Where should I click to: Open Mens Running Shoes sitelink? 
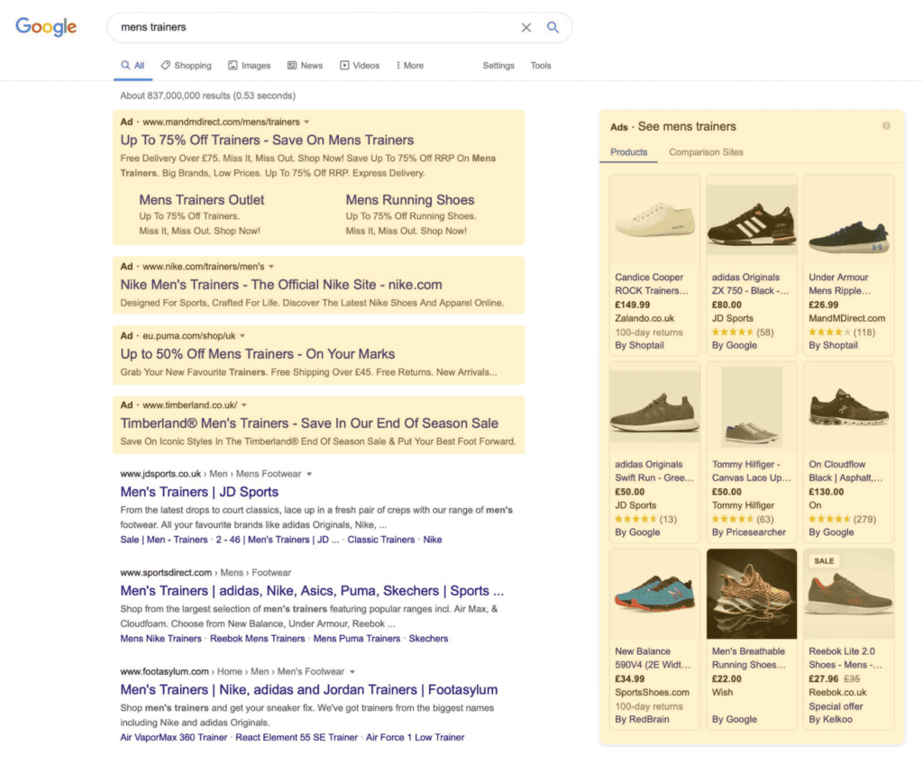coord(410,200)
